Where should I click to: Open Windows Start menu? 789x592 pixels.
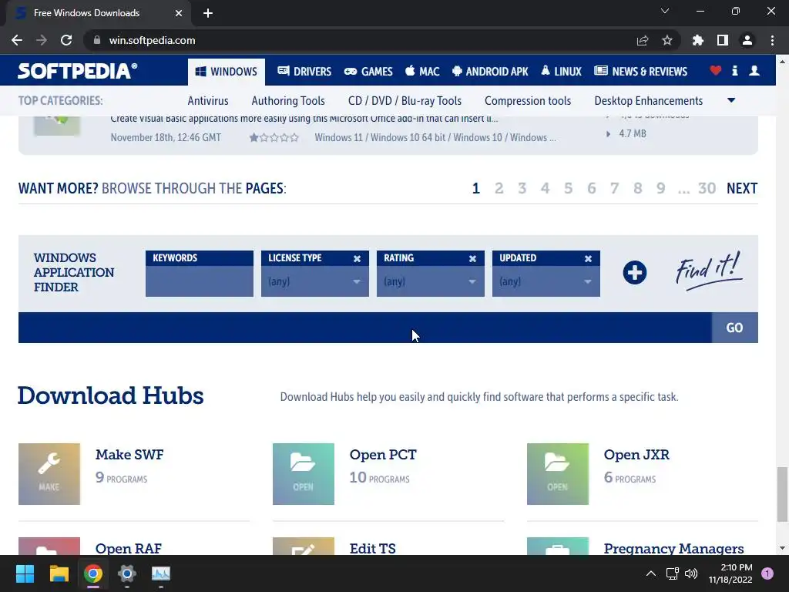(x=25, y=573)
